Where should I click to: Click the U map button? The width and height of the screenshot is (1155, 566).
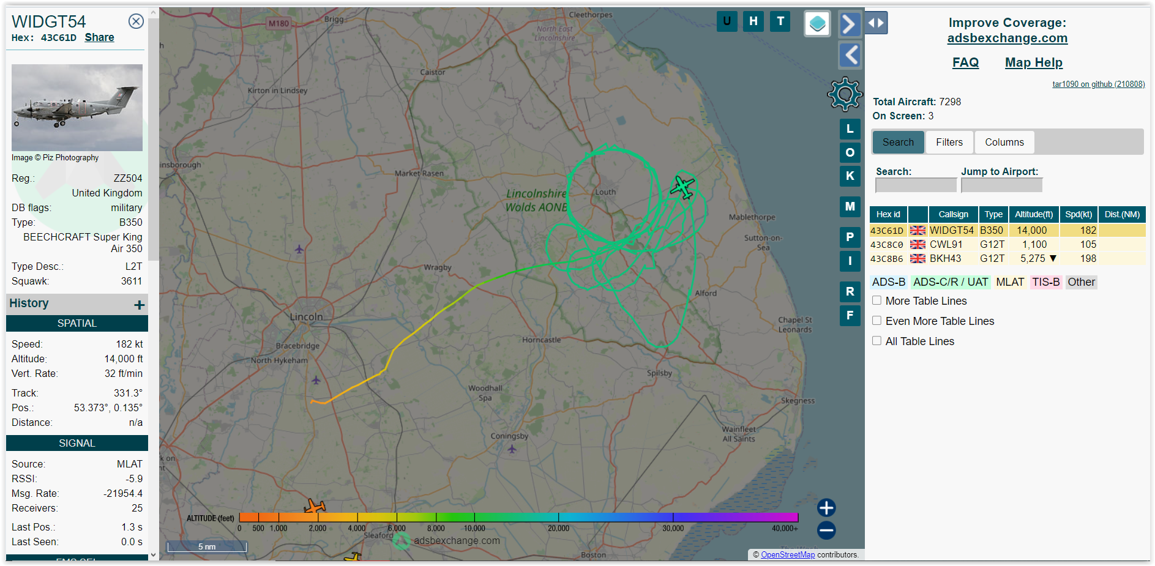727,21
